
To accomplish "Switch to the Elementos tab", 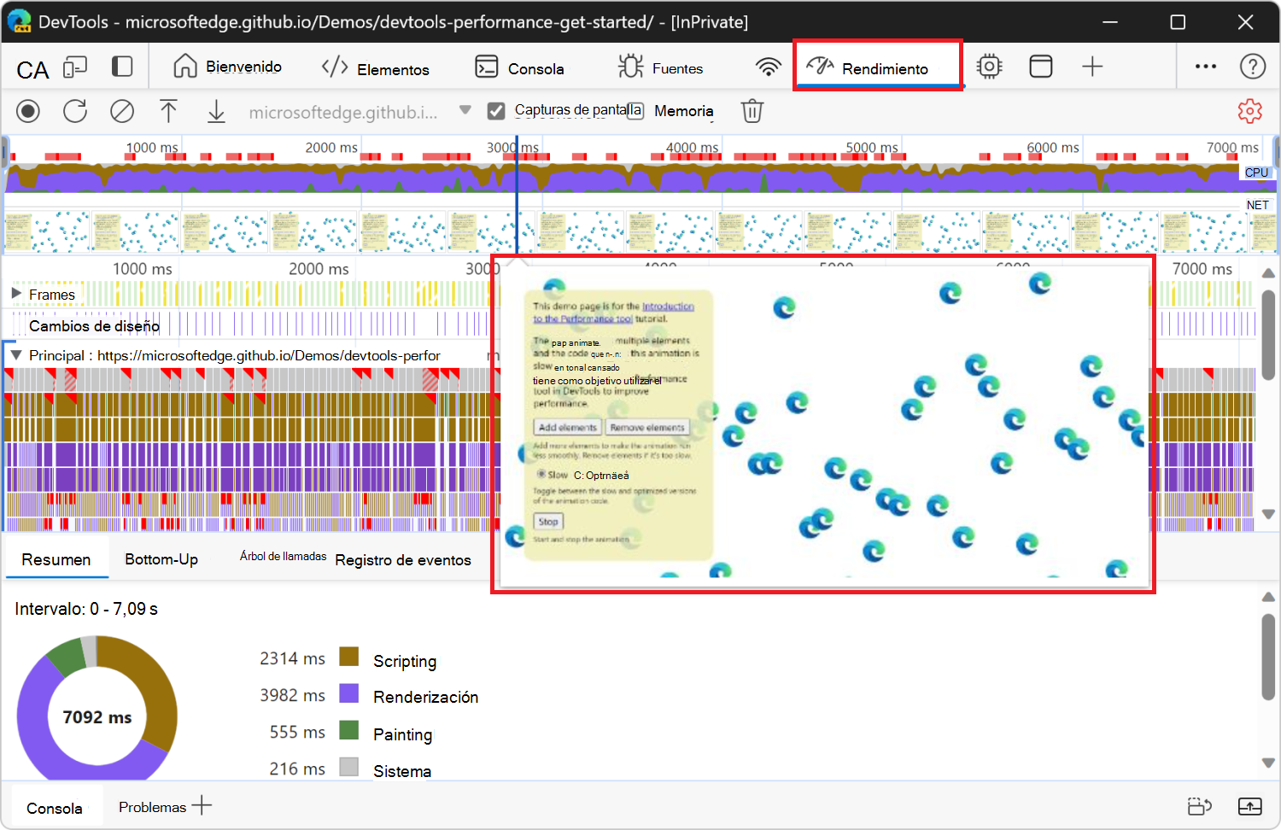I will (376, 68).
